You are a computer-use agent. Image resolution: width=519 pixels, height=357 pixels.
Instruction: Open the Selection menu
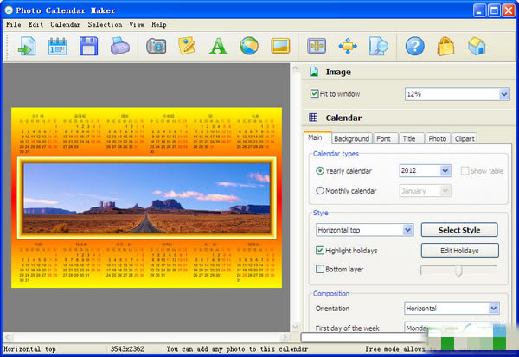click(105, 24)
